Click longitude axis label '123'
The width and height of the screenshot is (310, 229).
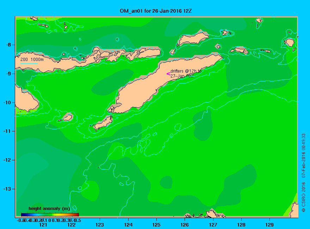[100, 225]
